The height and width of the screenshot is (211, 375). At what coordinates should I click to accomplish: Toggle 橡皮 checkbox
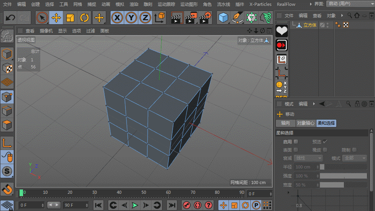325,150
